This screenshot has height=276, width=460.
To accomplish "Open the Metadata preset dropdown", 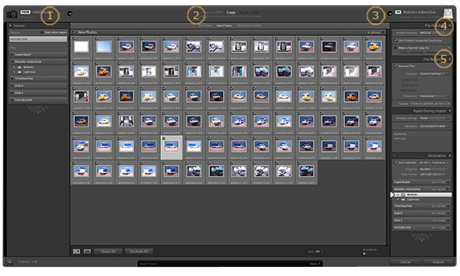I will point(434,126).
